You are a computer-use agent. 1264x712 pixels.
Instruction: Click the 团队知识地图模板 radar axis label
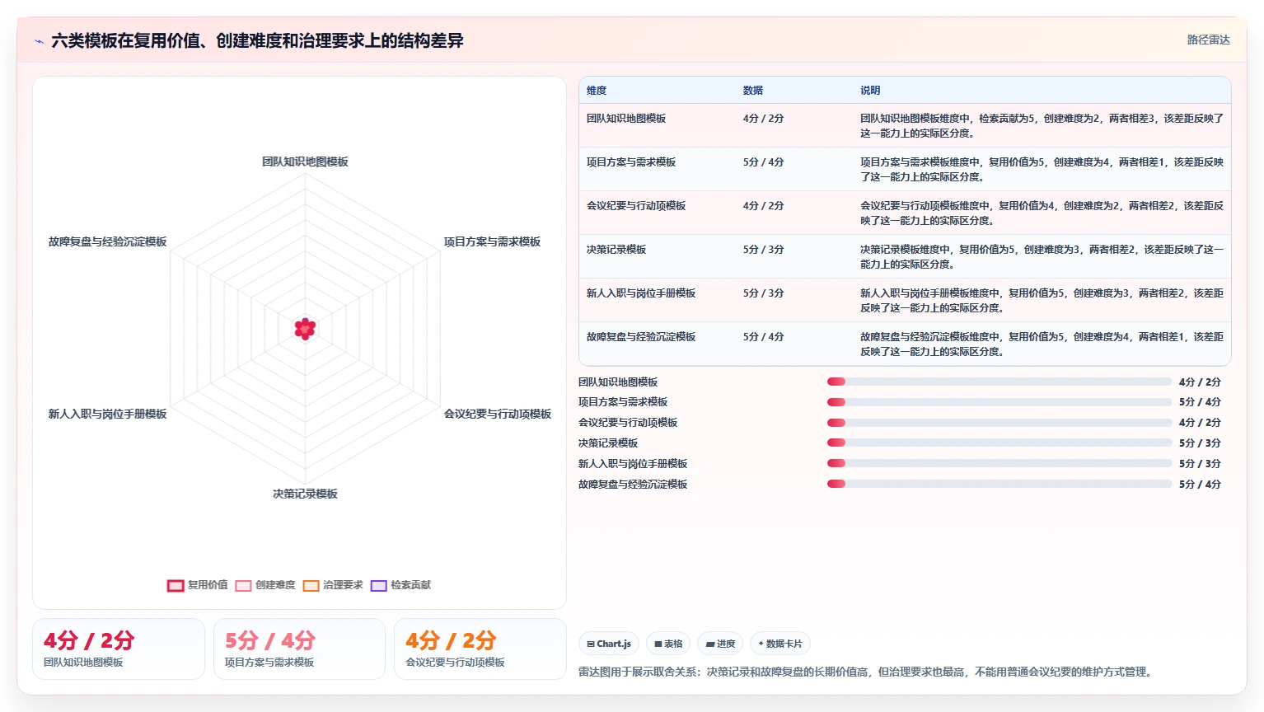tap(305, 162)
